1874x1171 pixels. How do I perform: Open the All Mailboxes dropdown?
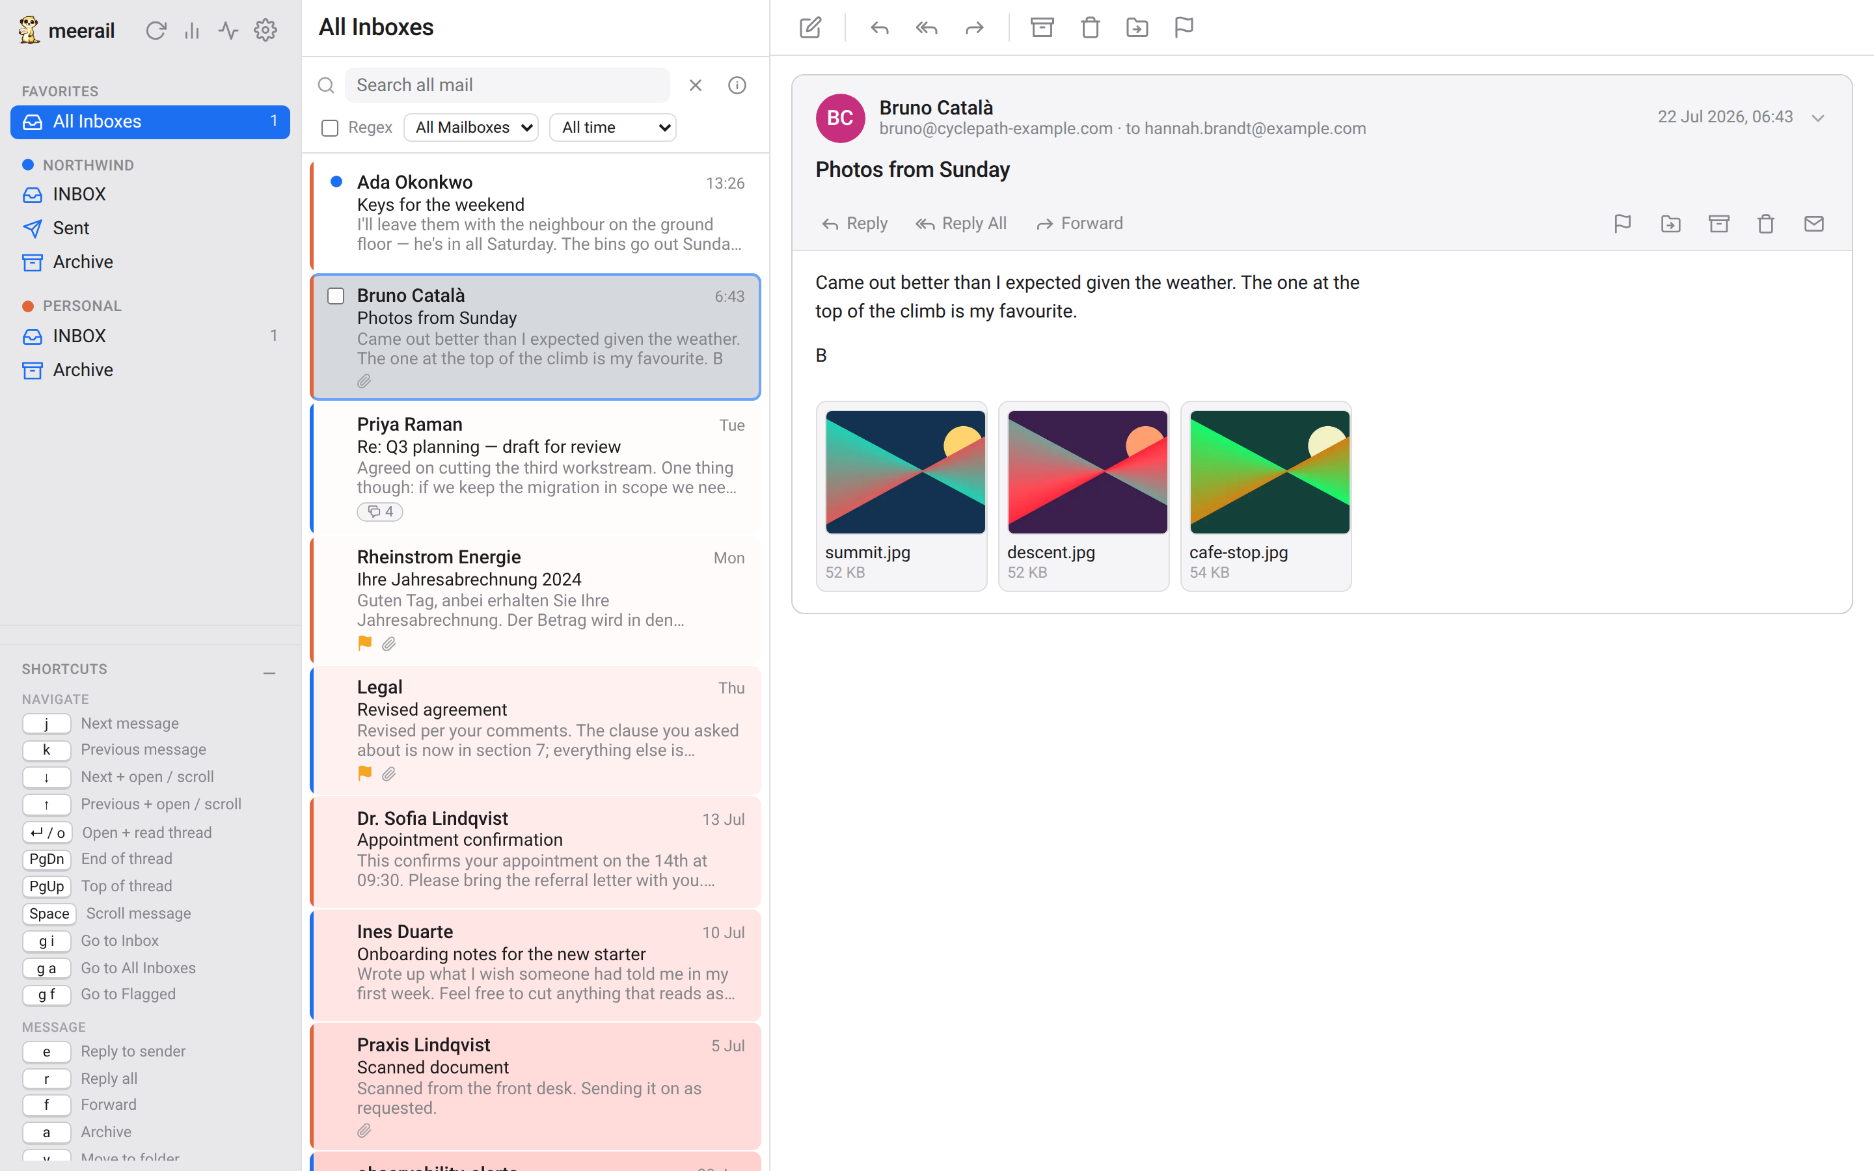coord(471,128)
